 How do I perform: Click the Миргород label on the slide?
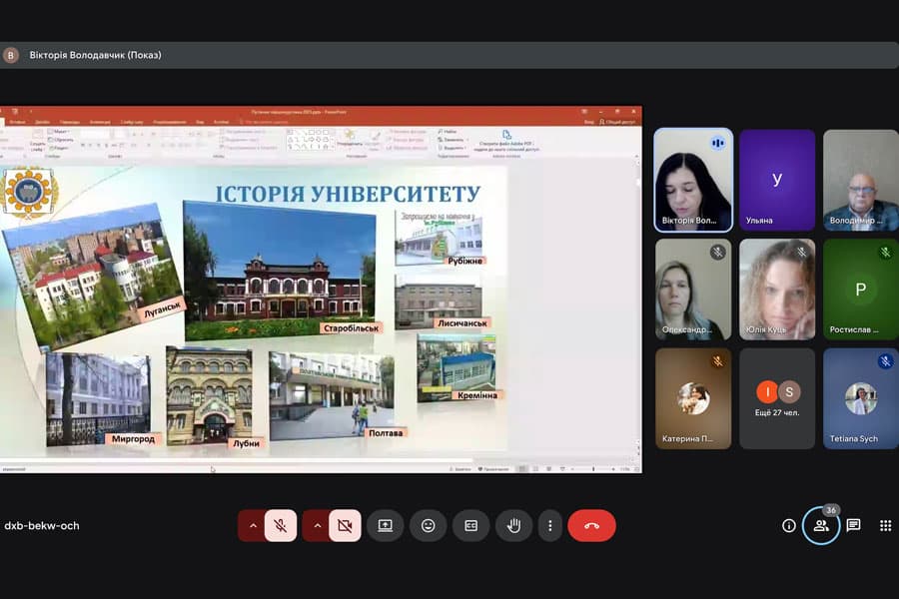point(133,439)
